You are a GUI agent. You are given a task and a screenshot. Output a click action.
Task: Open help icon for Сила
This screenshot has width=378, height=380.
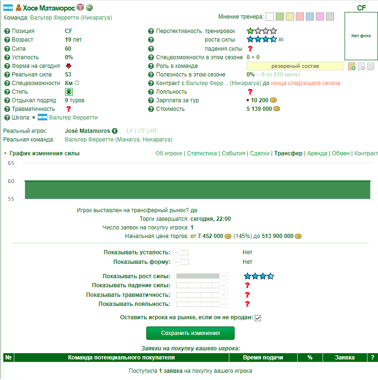(x=7, y=49)
